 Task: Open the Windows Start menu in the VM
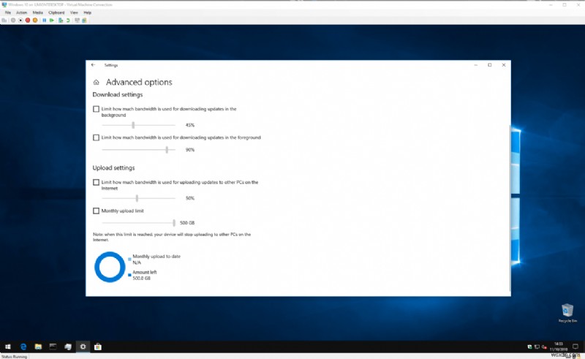click(x=8, y=347)
